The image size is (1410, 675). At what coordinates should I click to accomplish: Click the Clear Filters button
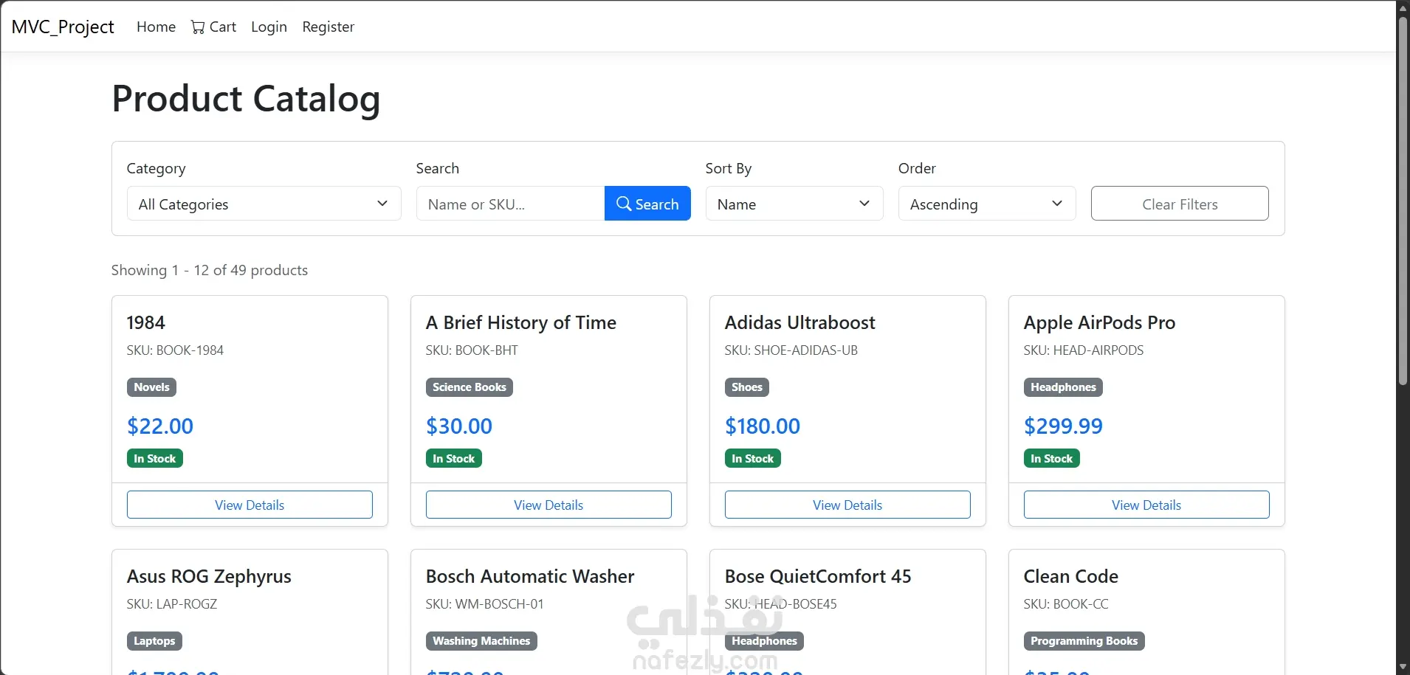1180,204
